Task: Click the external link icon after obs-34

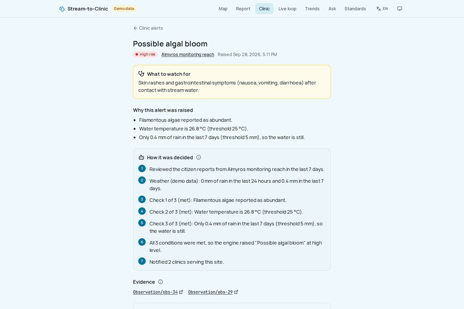Action: 181,292
